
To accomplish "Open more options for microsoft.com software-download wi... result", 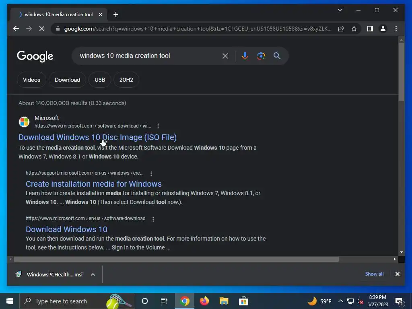I will tap(158, 126).
